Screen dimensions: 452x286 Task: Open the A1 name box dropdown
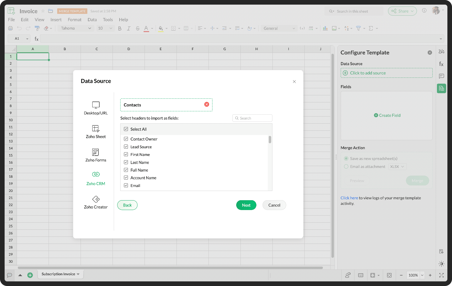tap(27, 39)
